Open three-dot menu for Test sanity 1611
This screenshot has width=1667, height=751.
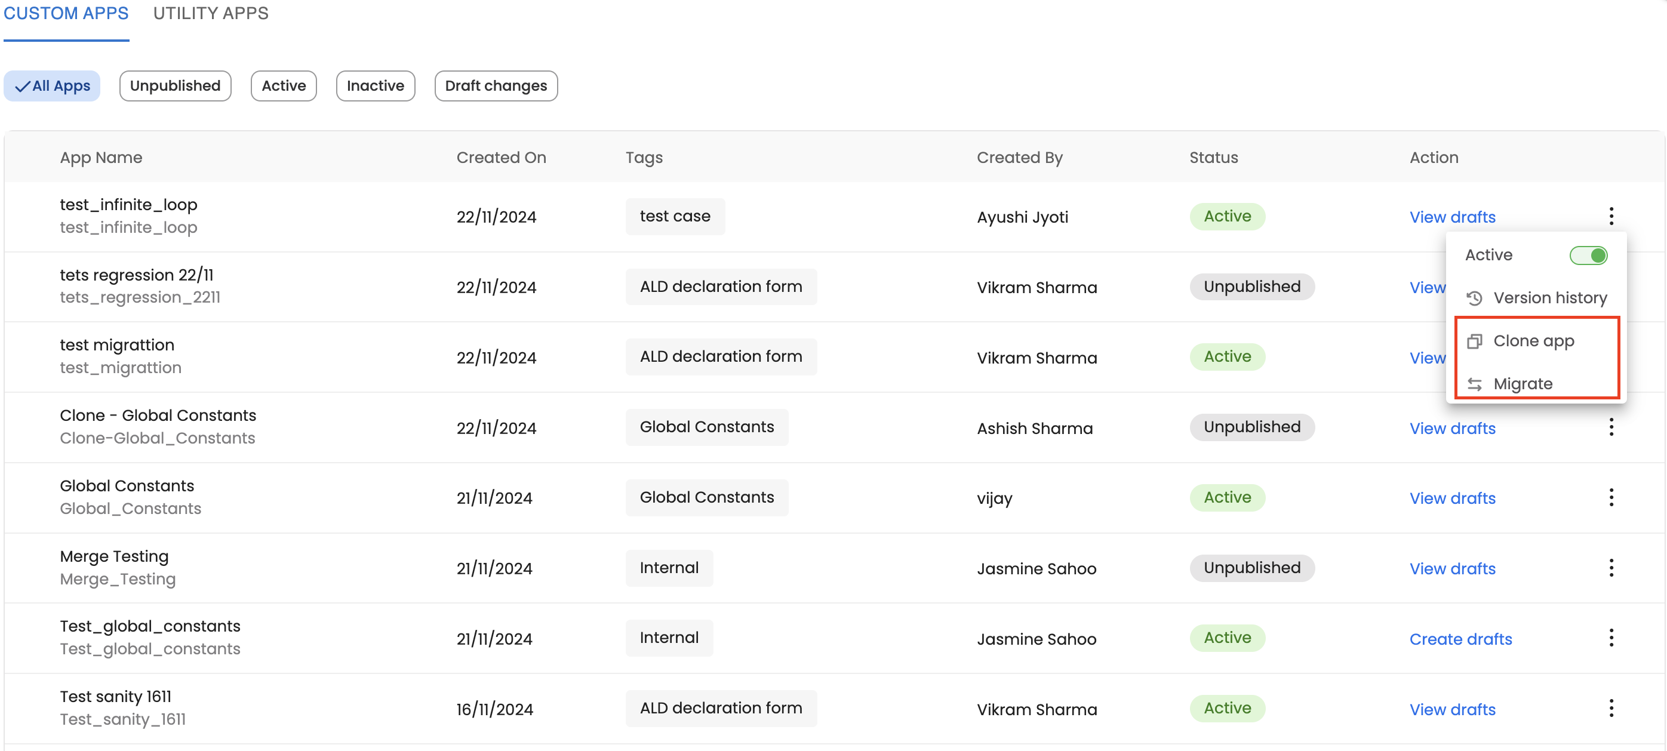[x=1611, y=708]
